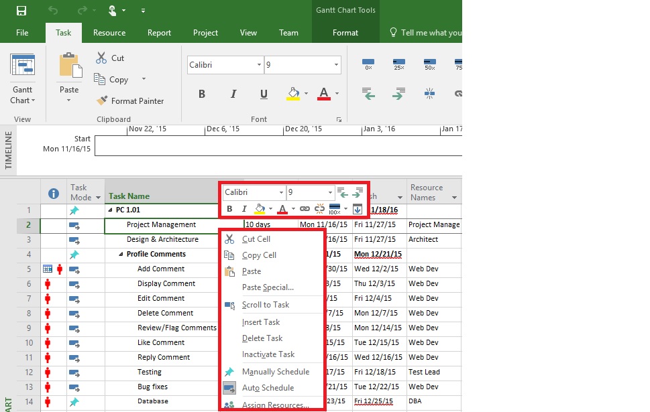Open the ribbon font size dropdown
This screenshot has height=412, width=650.
click(x=336, y=65)
